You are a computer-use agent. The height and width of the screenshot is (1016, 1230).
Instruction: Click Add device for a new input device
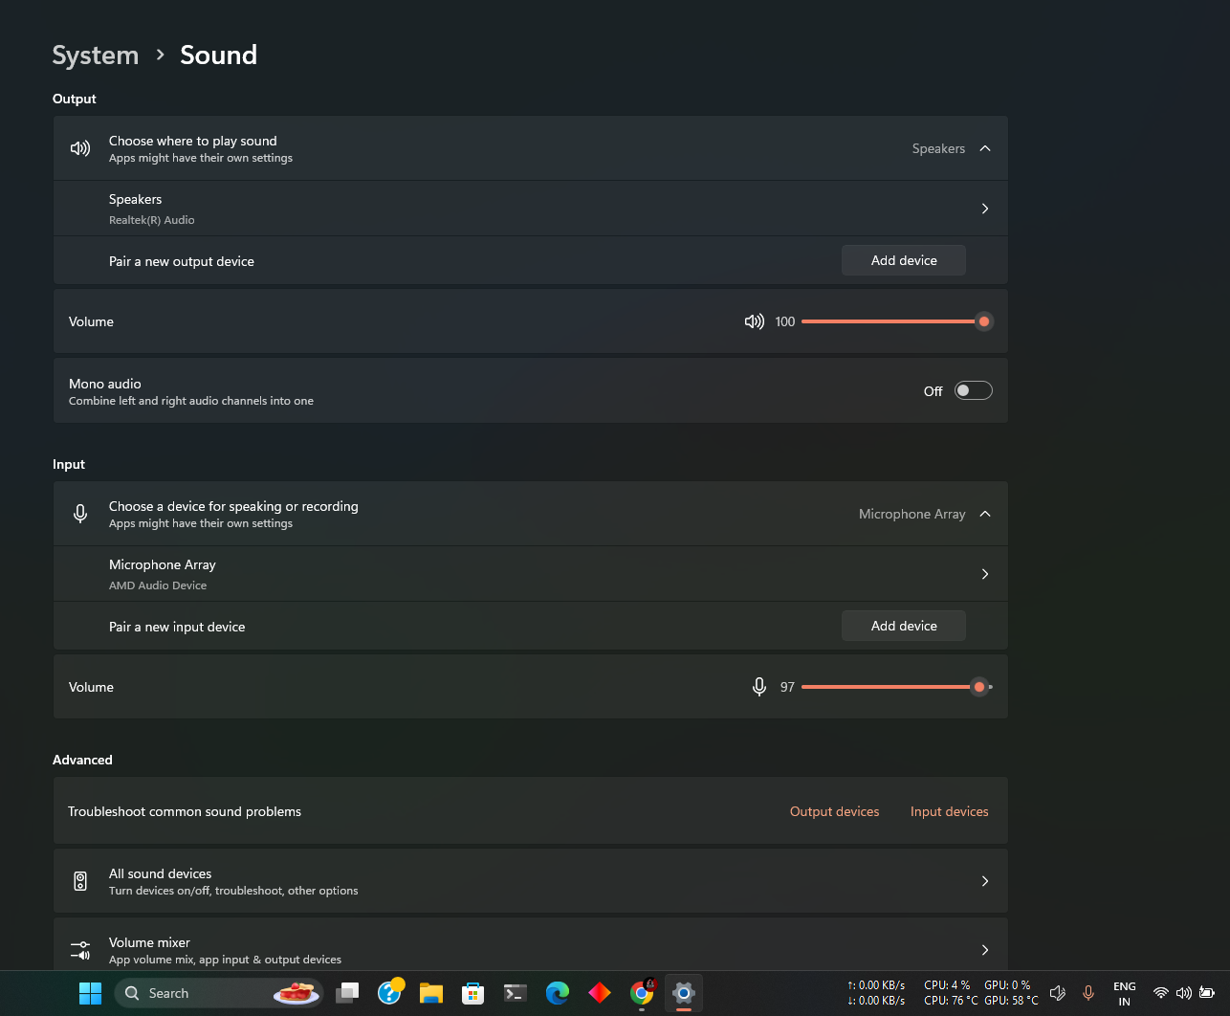903,625
